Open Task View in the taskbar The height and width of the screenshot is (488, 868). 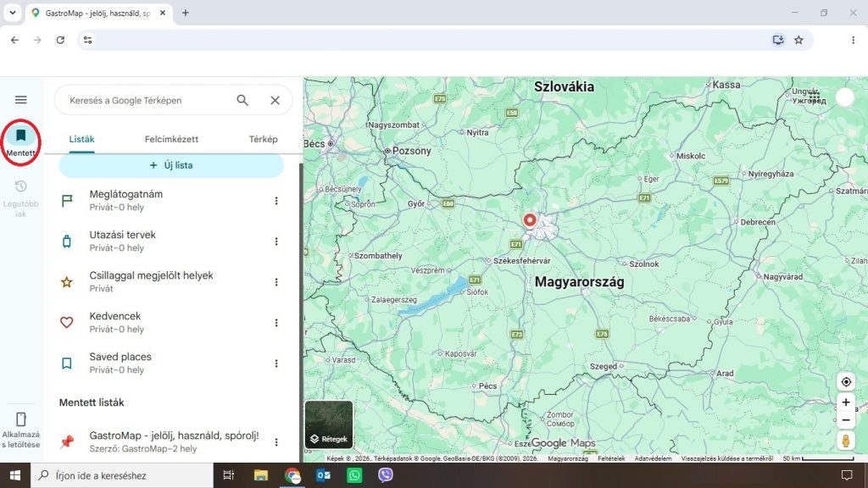(228, 475)
